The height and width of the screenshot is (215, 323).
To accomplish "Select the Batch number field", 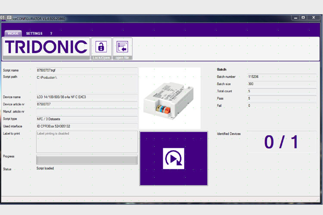I will [x=281, y=77].
